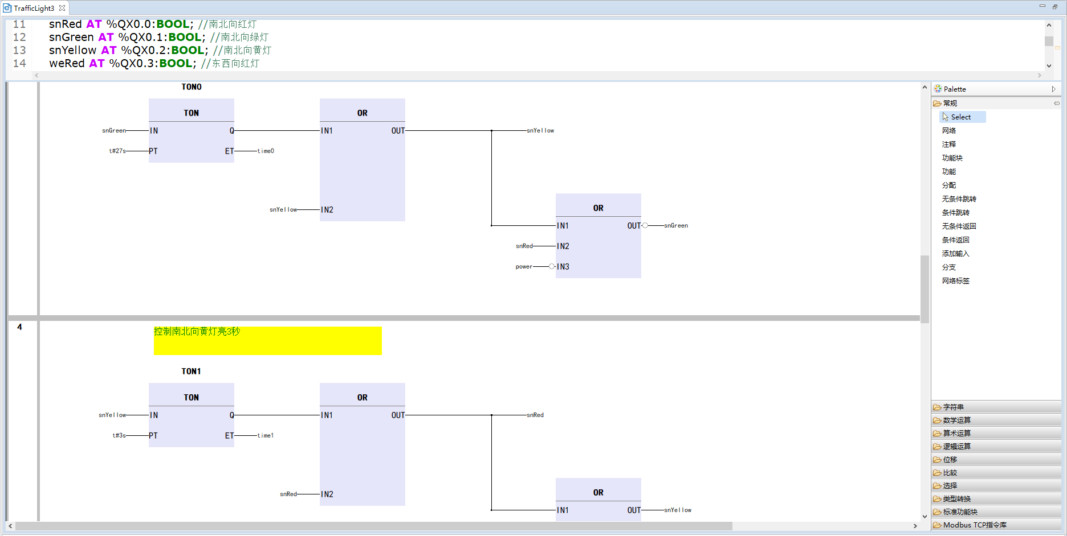Click the 逻辑运算 folder icon
The height and width of the screenshot is (536, 1067).
tap(937, 447)
